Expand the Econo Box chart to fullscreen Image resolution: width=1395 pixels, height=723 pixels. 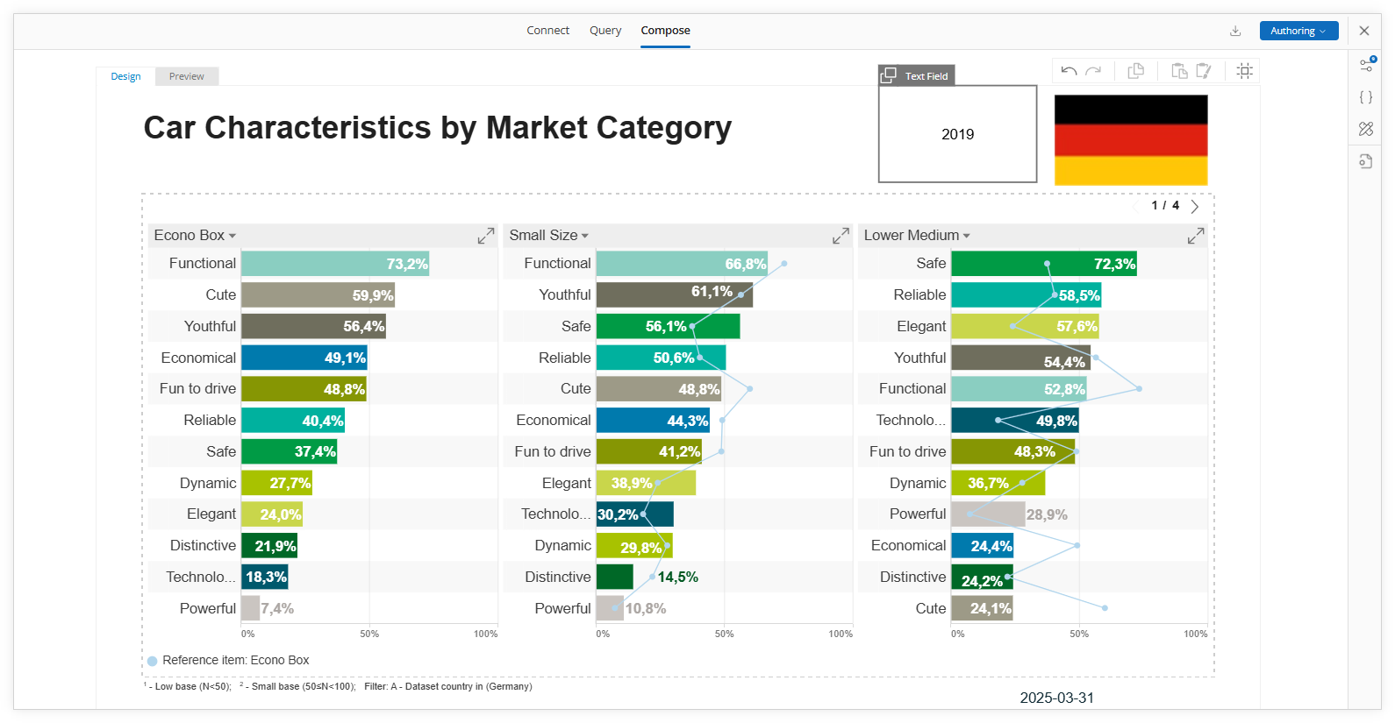pyautogui.click(x=485, y=236)
